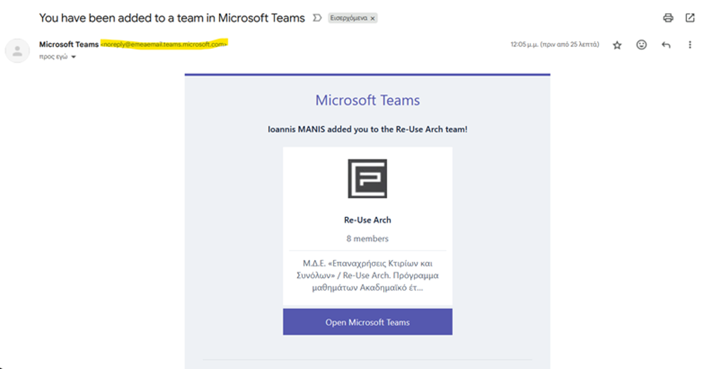Screen dimensions: 704x369
Task: Click the 12:05 μ.μ. timestamp
Action: tap(555, 45)
